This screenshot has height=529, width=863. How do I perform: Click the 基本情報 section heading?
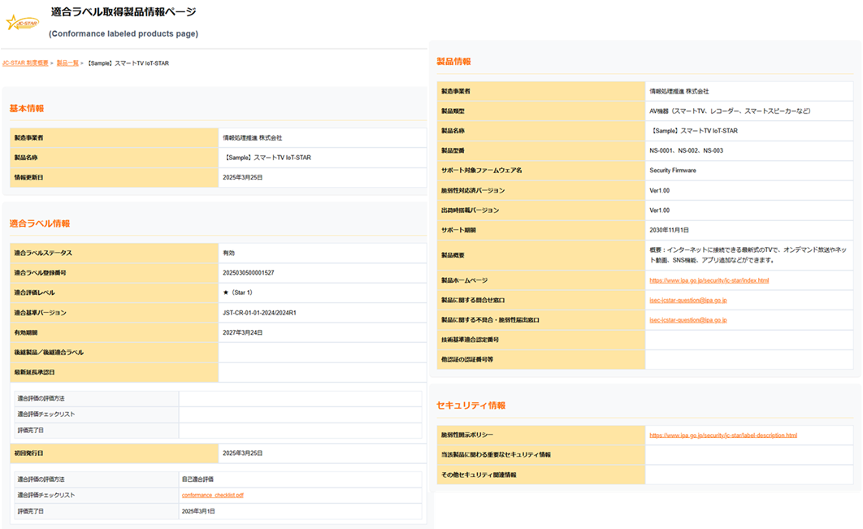tap(27, 108)
